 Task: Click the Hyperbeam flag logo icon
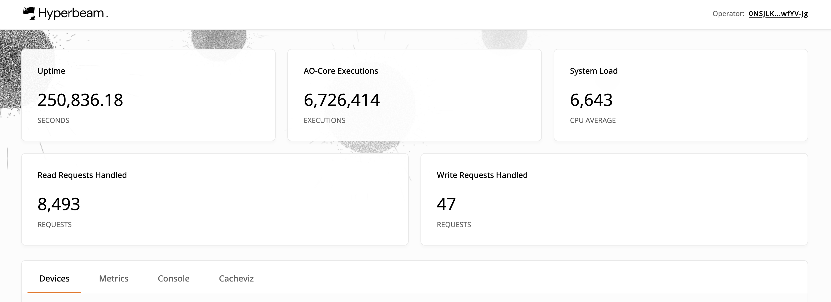pyautogui.click(x=29, y=13)
